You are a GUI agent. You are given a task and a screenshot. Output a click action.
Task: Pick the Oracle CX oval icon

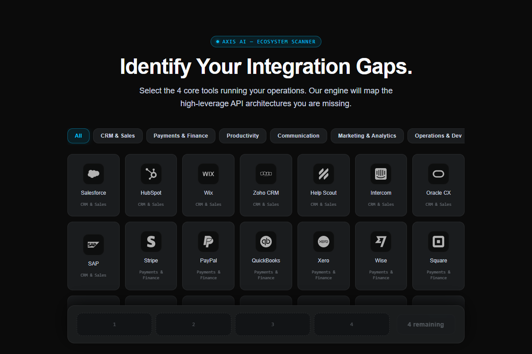tap(438, 174)
